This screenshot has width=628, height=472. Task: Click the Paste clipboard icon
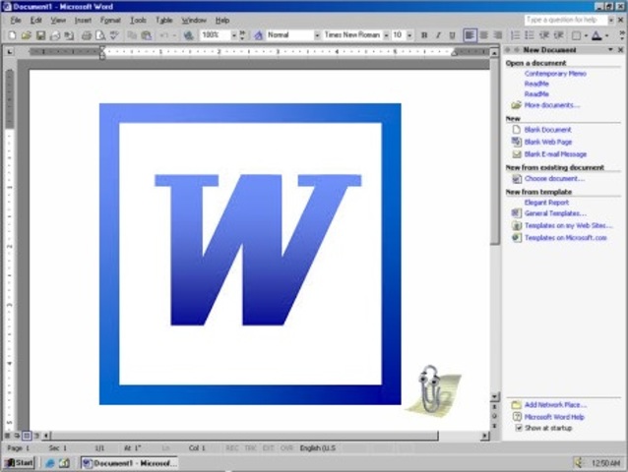click(x=147, y=35)
